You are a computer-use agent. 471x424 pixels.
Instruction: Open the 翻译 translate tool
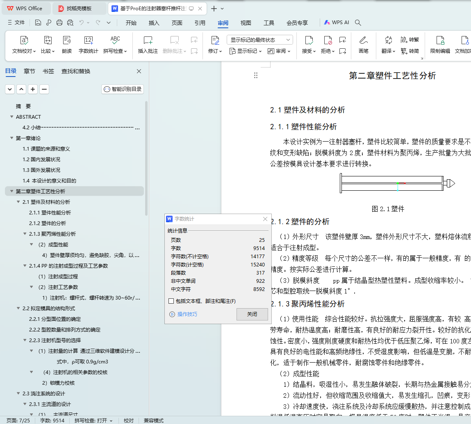coord(388,45)
